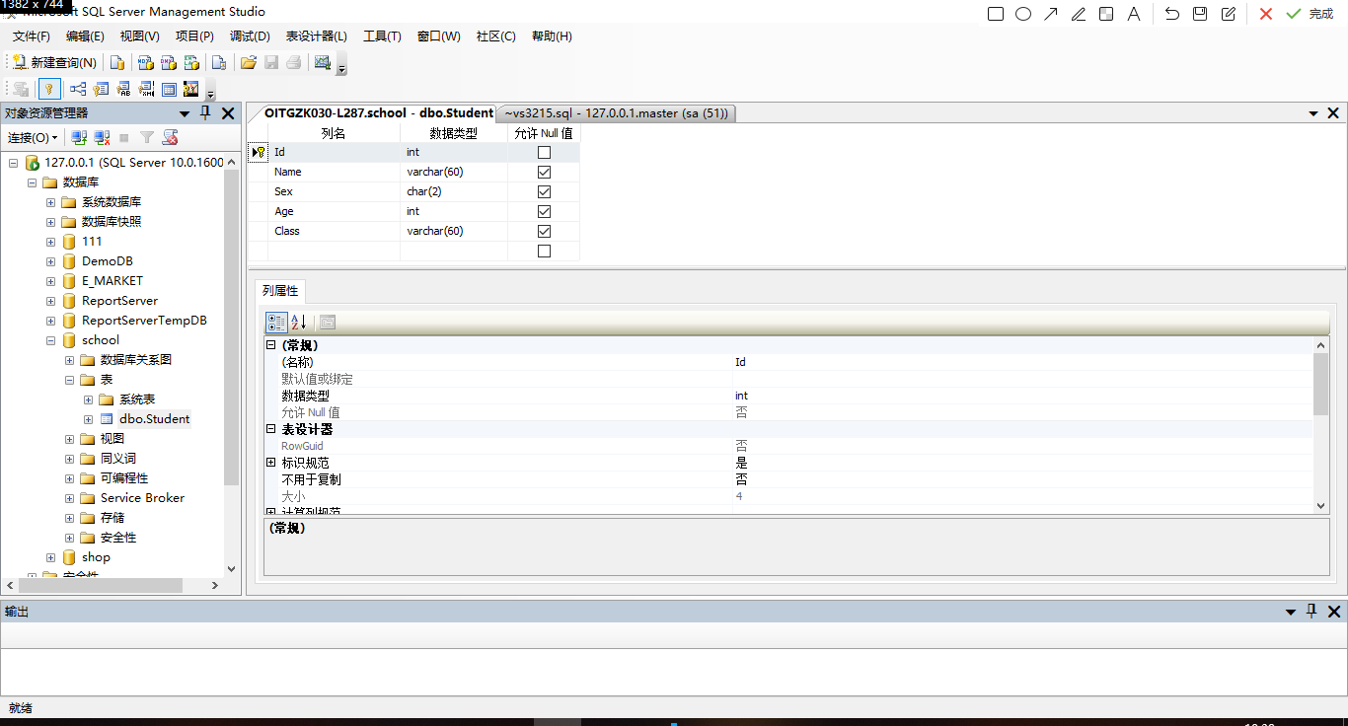Viewport: 1348px width, 726px height.
Task: Click the Filter funnel icon
Action: pos(147,138)
